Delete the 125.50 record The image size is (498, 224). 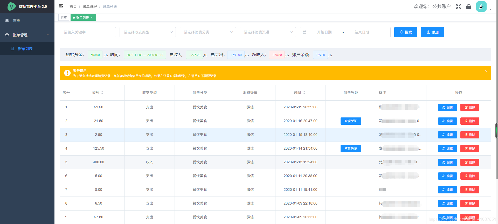(x=470, y=149)
